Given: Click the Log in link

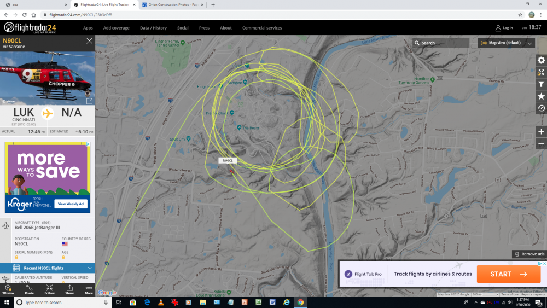Looking at the screenshot, I should (504, 28).
